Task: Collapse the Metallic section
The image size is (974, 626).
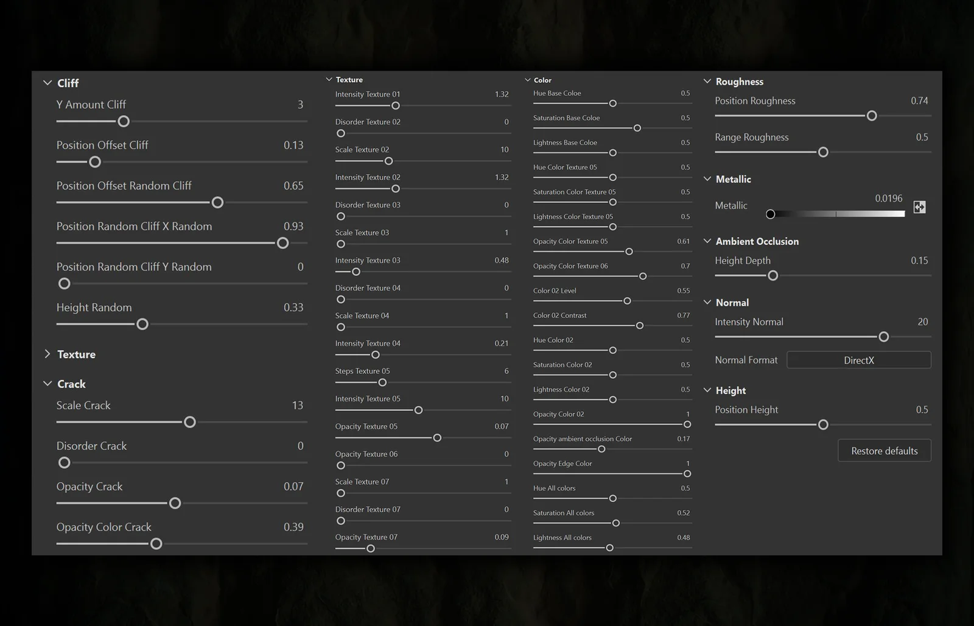Action: [x=707, y=179]
